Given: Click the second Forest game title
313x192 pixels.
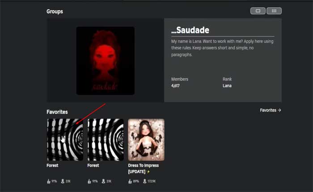Looking at the screenshot, I should coord(93,165).
